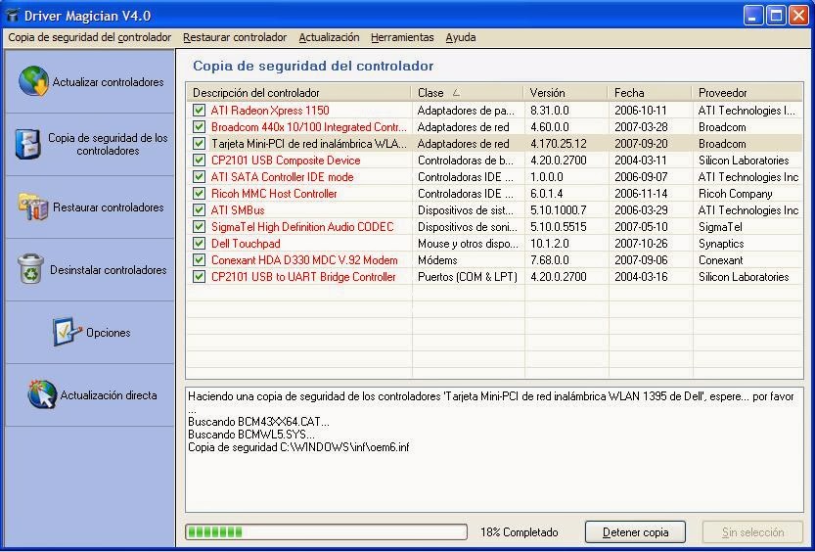The image size is (815, 552).
Task: Minimize the Driver Magician window
Action: click(x=753, y=16)
